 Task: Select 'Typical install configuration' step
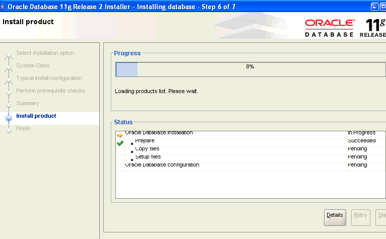tap(49, 78)
